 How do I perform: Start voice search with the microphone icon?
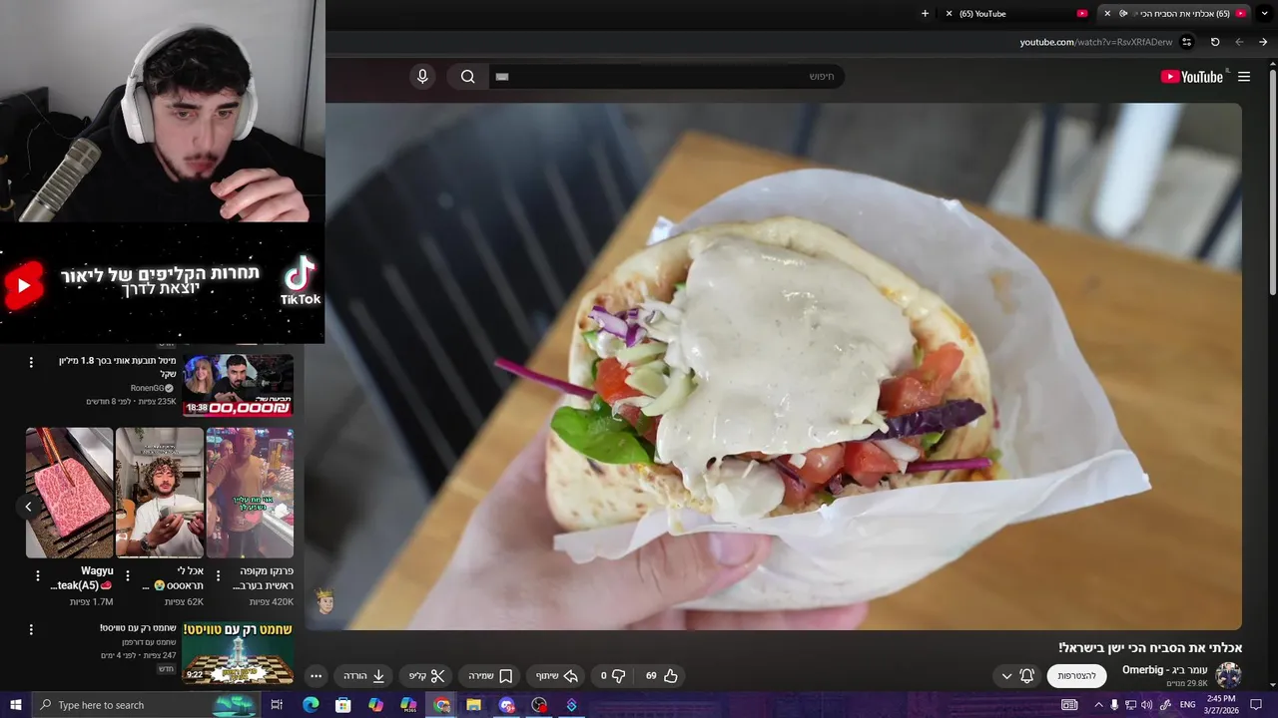click(422, 77)
